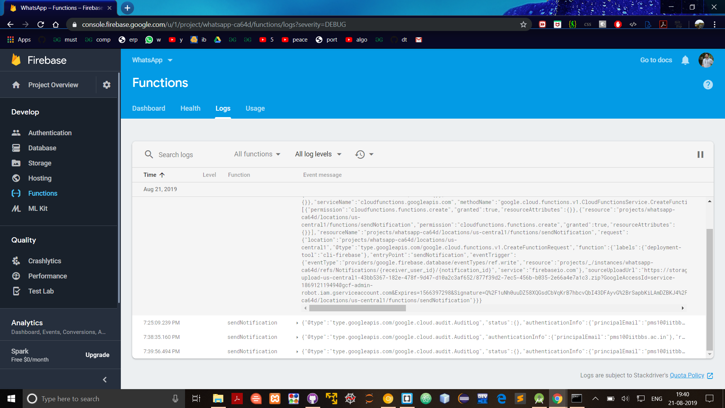The height and width of the screenshot is (408, 725).
Task: Open the 'peace' YouTube bookmark
Action: 295,40
